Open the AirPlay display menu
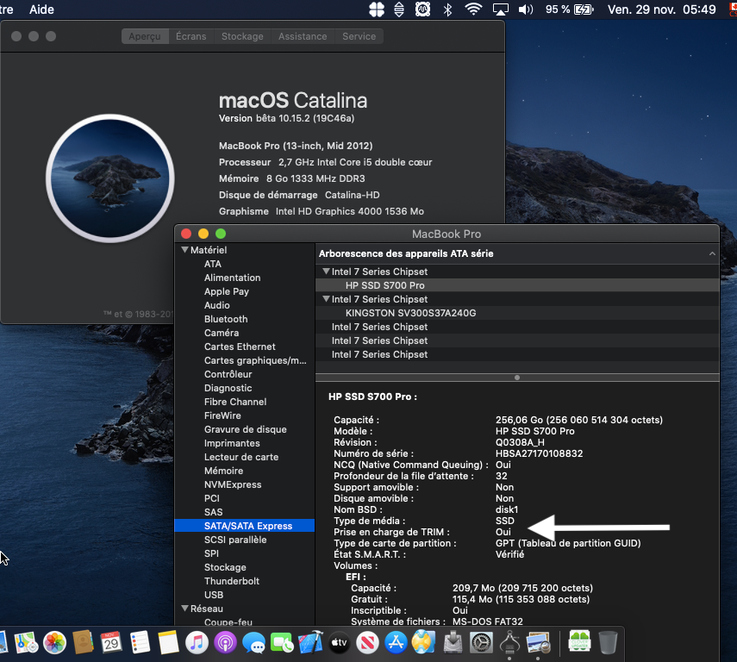Image resolution: width=737 pixels, height=662 pixels. (x=500, y=9)
